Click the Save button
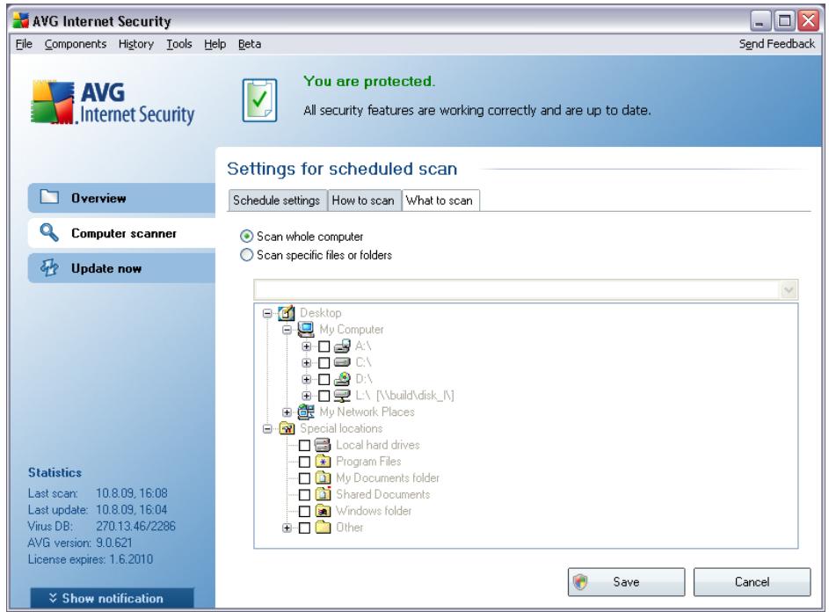The image size is (829, 612). (x=626, y=582)
